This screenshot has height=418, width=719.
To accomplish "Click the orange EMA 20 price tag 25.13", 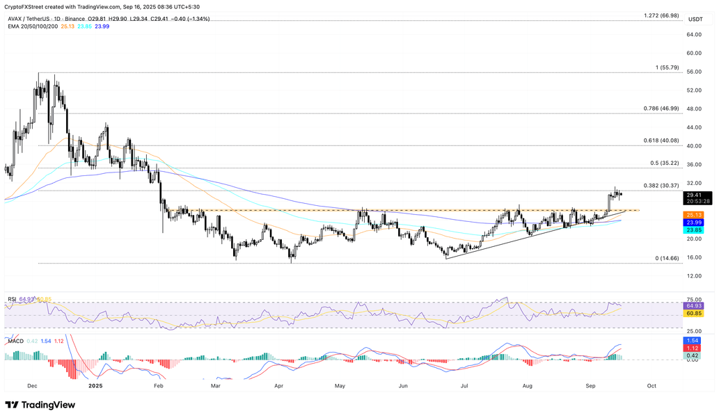I will pyautogui.click(x=693, y=215).
